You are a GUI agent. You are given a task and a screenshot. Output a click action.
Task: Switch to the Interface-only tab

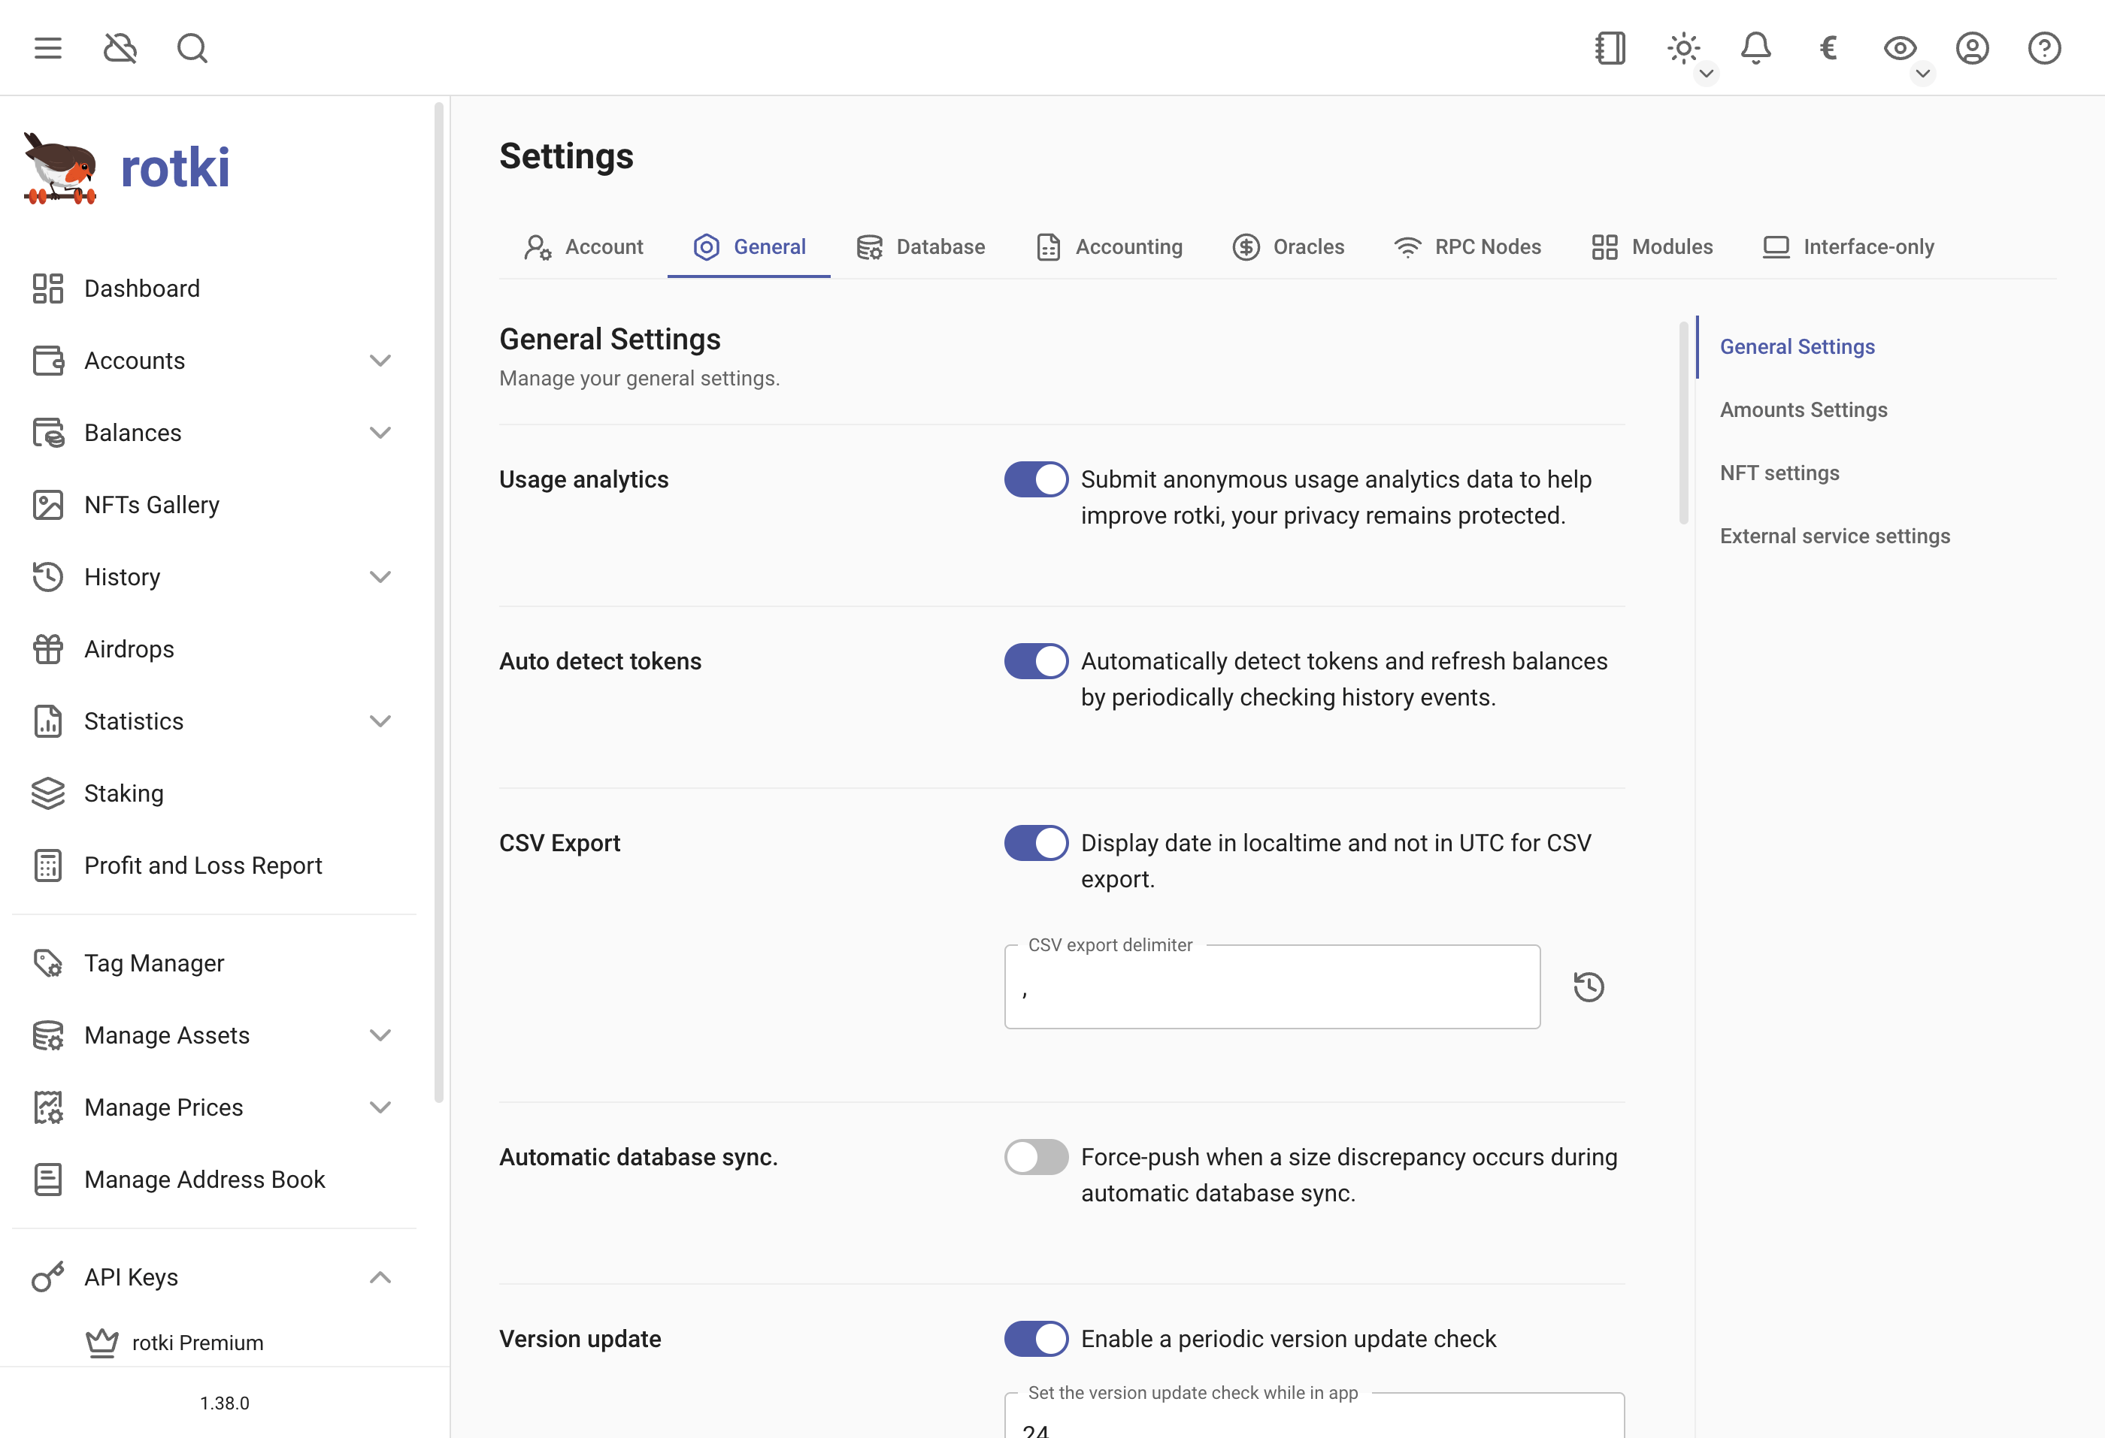click(x=1848, y=247)
